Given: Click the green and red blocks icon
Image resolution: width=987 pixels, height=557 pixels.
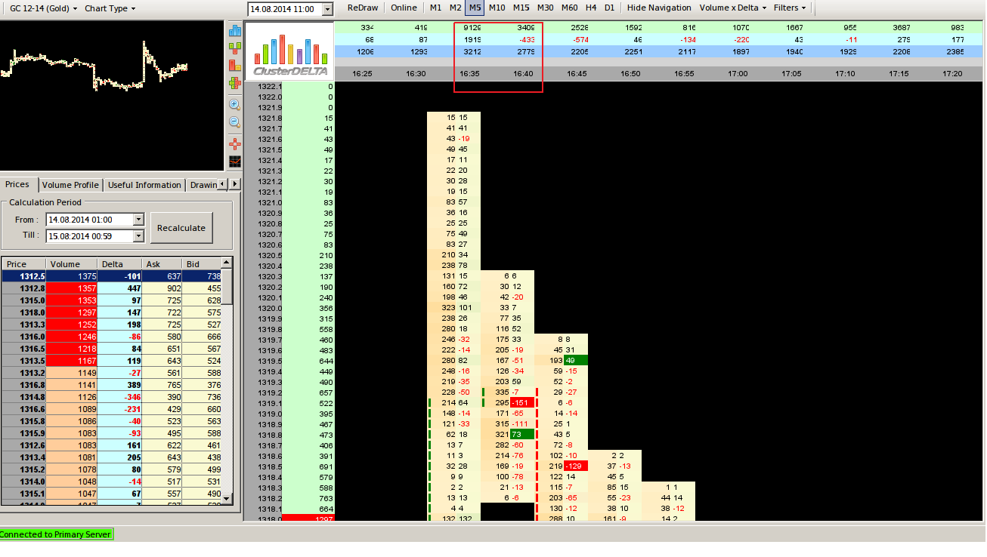Looking at the screenshot, I should coord(235,48).
